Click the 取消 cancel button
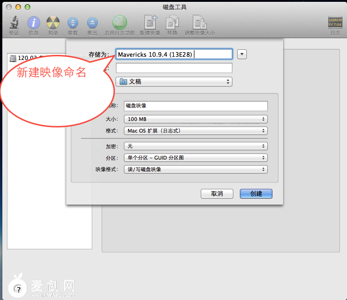This screenshot has height=300, width=347. [x=217, y=194]
